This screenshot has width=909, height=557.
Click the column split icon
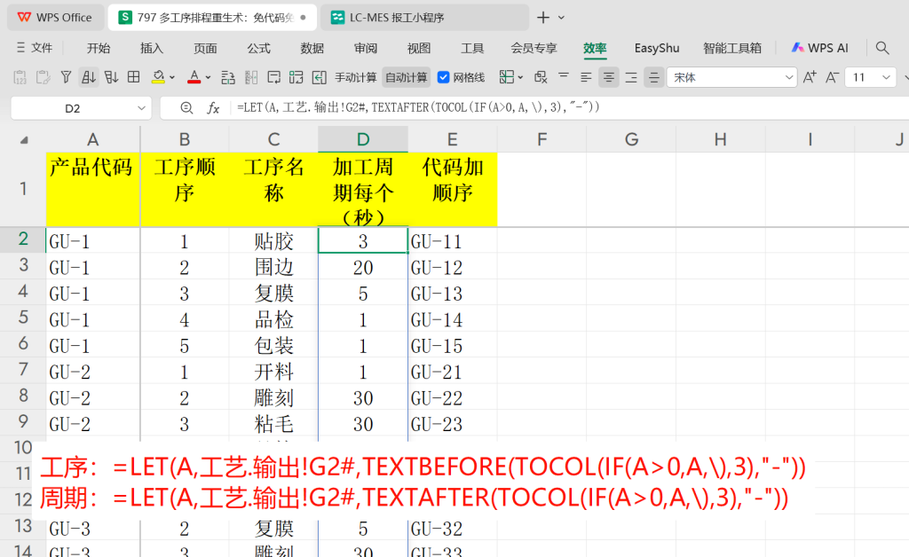pyautogui.click(x=251, y=77)
